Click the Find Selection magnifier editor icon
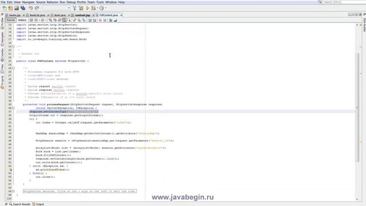The height and width of the screenshot is (206, 366). (x=50, y=21)
